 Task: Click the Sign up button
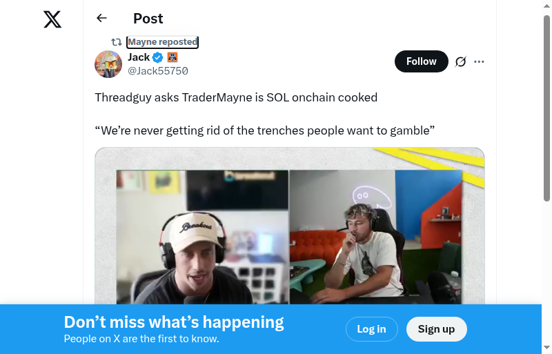tap(436, 329)
